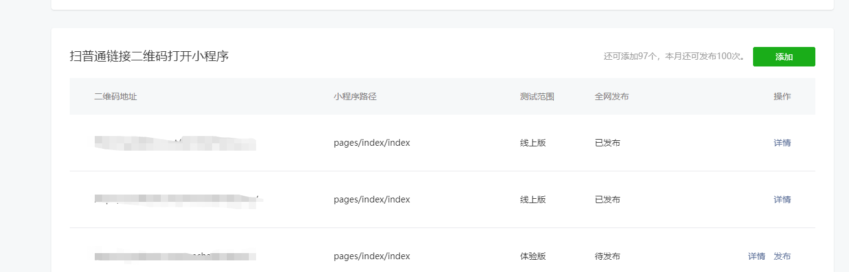Click the blurred QR address in first row
849x272 pixels.
point(175,143)
